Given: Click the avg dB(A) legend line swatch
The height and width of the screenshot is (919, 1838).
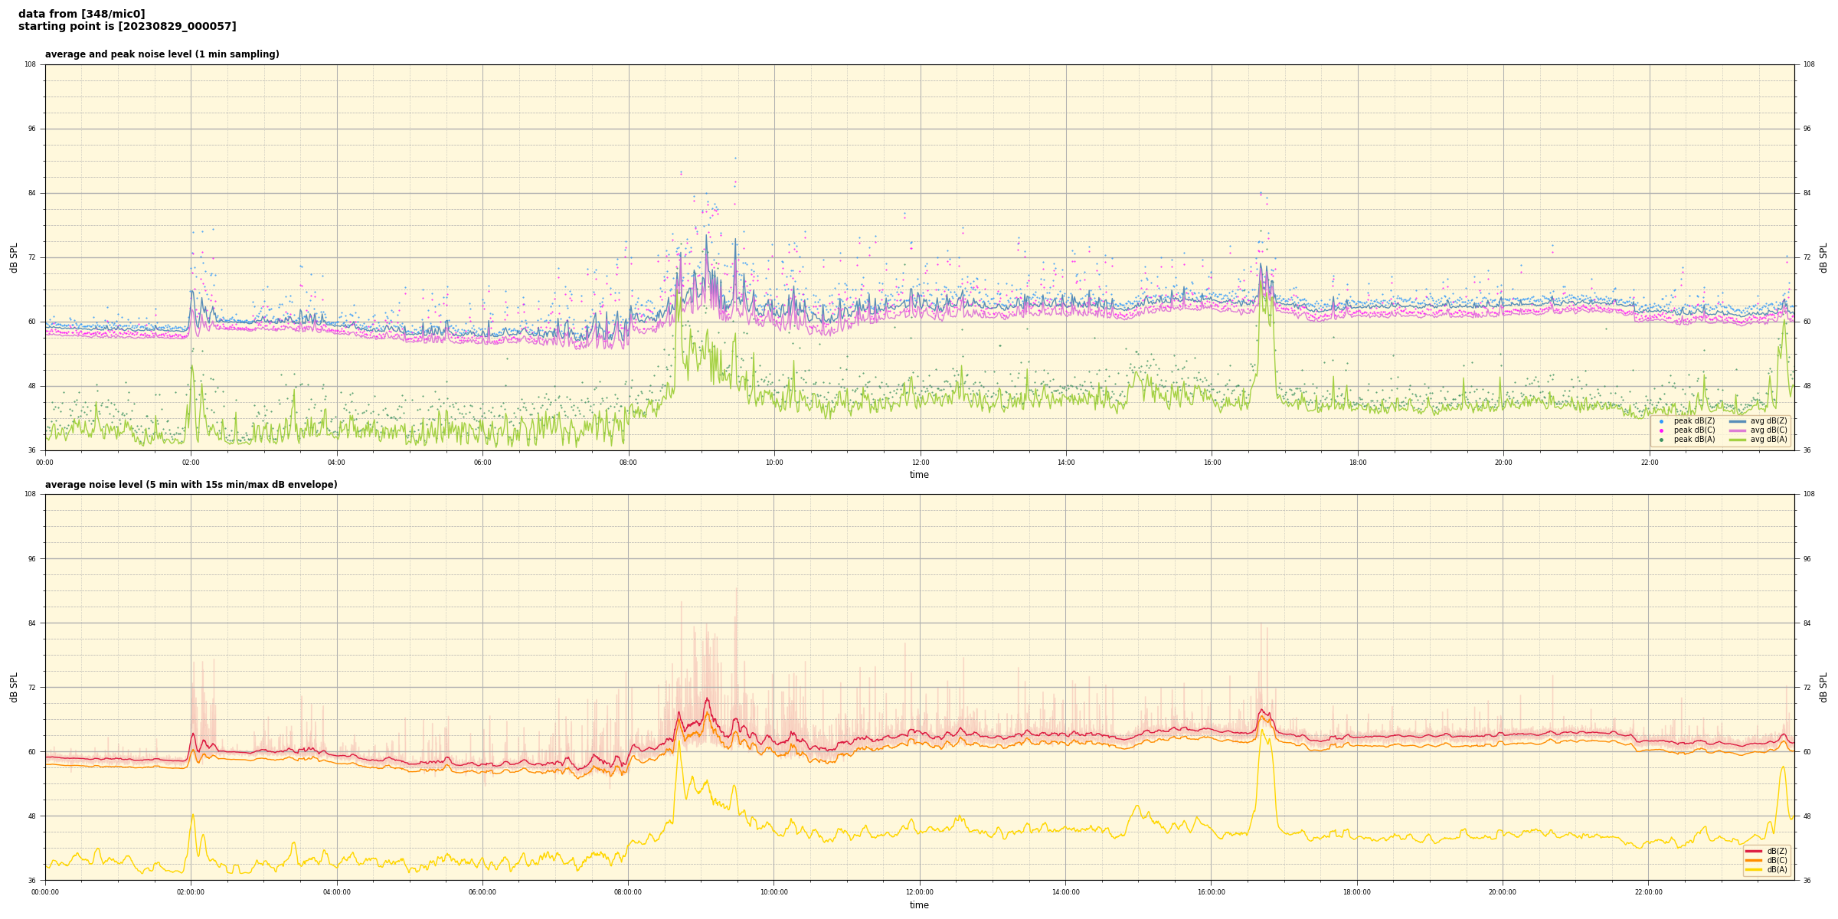Looking at the screenshot, I should tap(1738, 440).
